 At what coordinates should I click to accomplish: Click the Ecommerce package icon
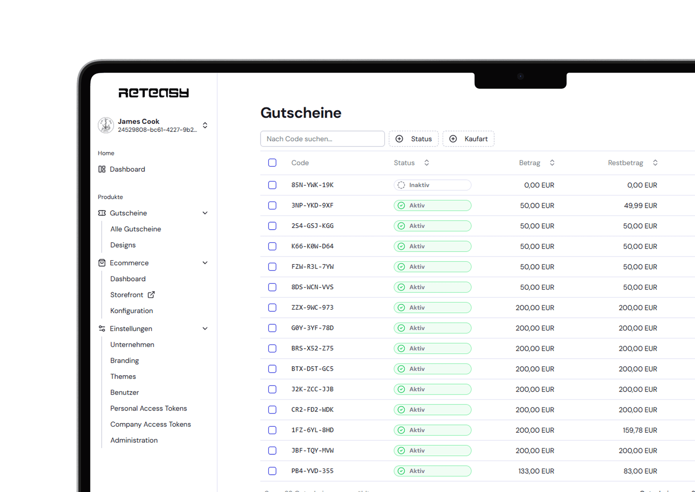pos(101,263)
